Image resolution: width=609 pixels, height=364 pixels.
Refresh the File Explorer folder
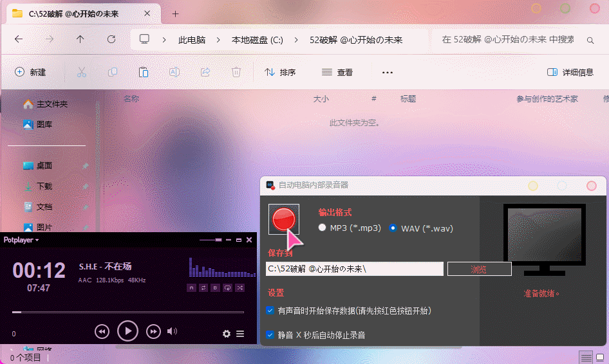(x=111, y=39)
